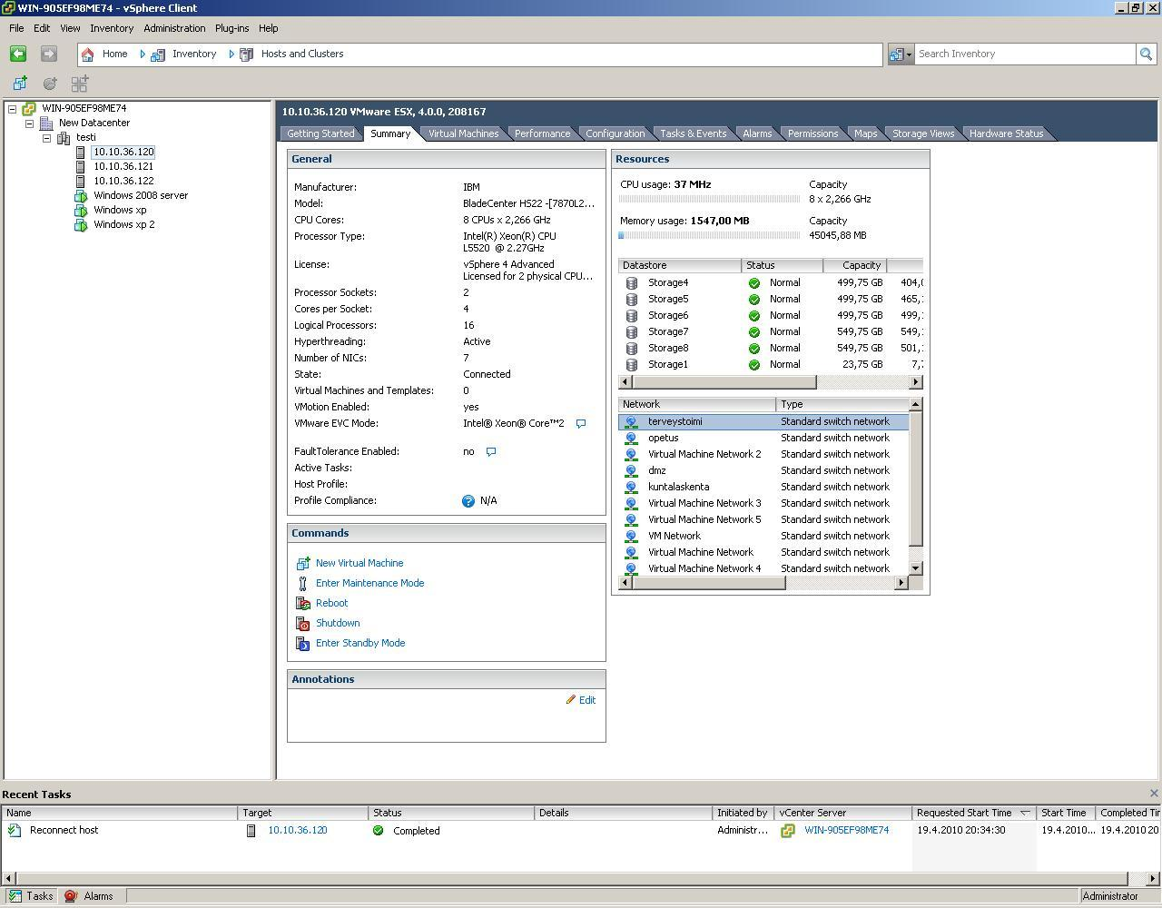Screen dimensions: 1162x908
Task: Click the Tasks icon in status bar
Action: point(15,896)
